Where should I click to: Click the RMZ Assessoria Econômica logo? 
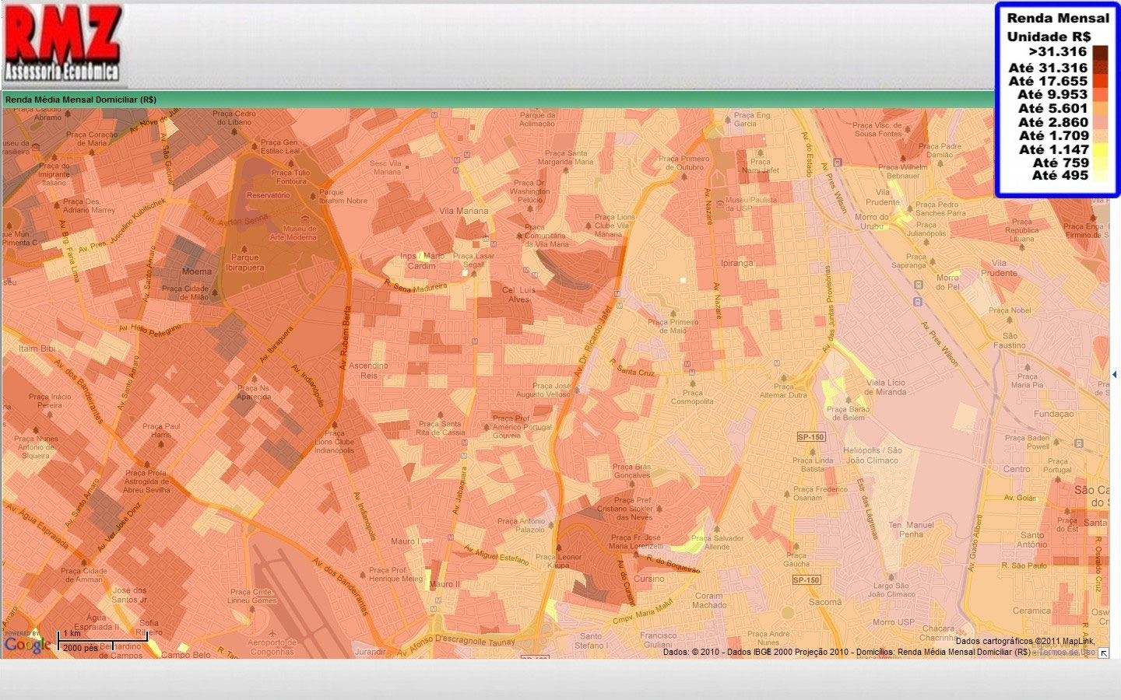(x=62, y=43)
